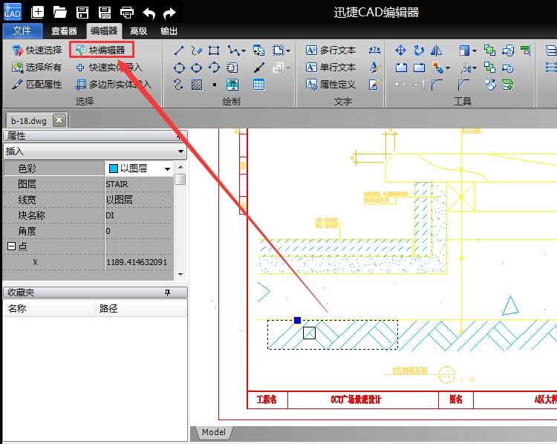
Task: Select the Point drawing tool
Action: [x=214, y=85]
